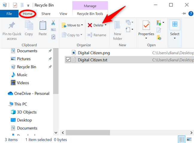Screen dimensions: 194x143
Task: Switch to the View tab
Action: 63,14
